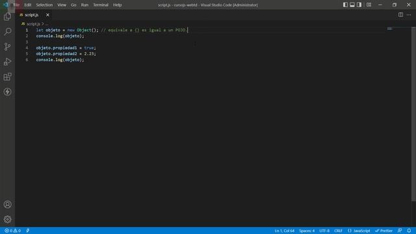Open the Accounts menu icon
Screen dimensions: 416x234
pos(7,204)
